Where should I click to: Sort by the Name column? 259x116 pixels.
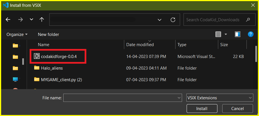tap(44, 45)
